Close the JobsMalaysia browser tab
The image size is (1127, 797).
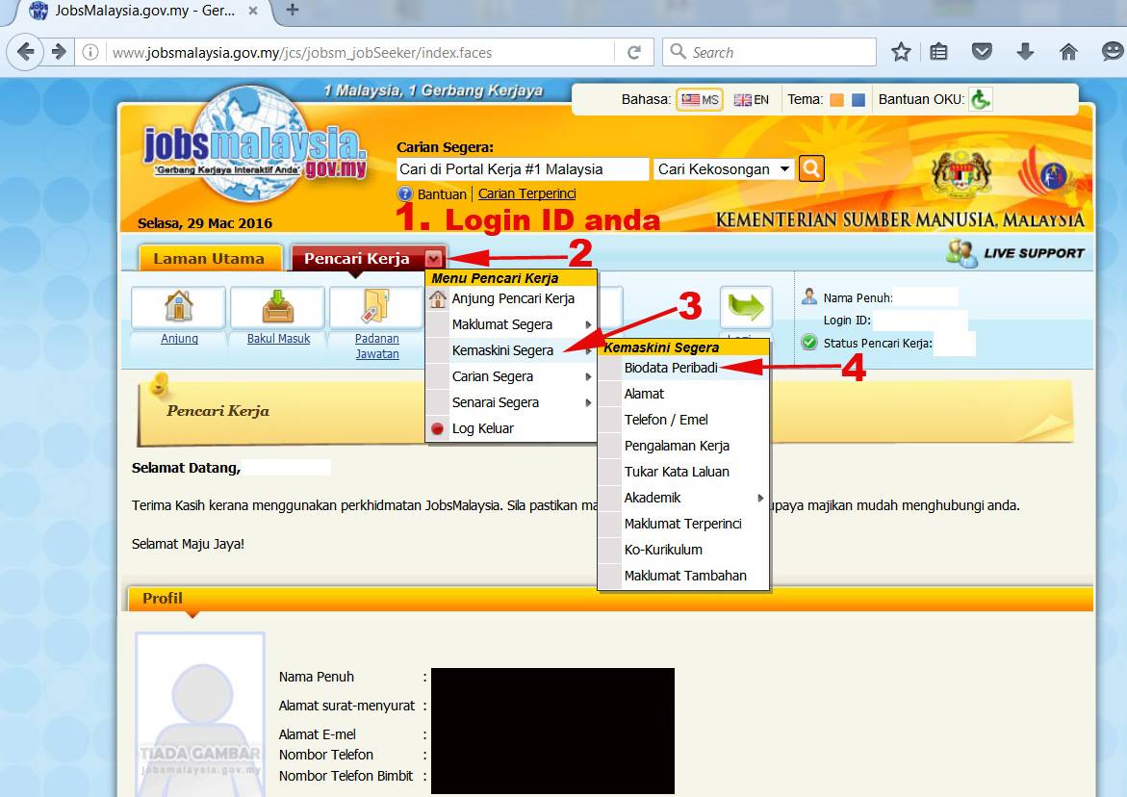[253, 11]
